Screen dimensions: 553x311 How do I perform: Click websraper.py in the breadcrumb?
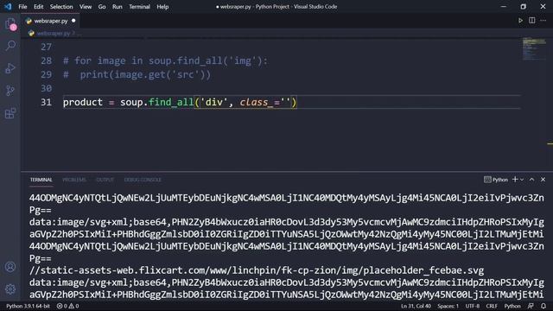(x=54, y=33)
